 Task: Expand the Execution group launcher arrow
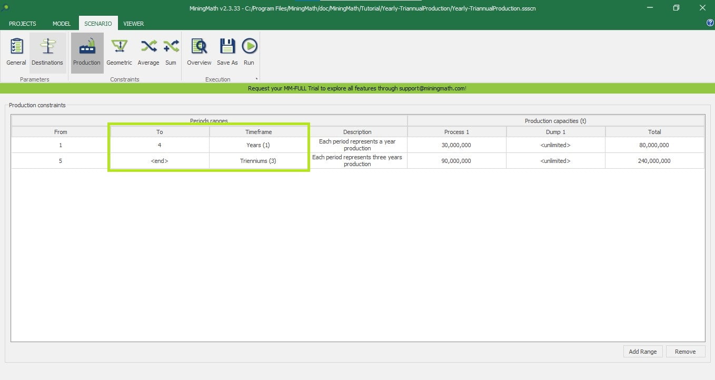tap(256, 79)
